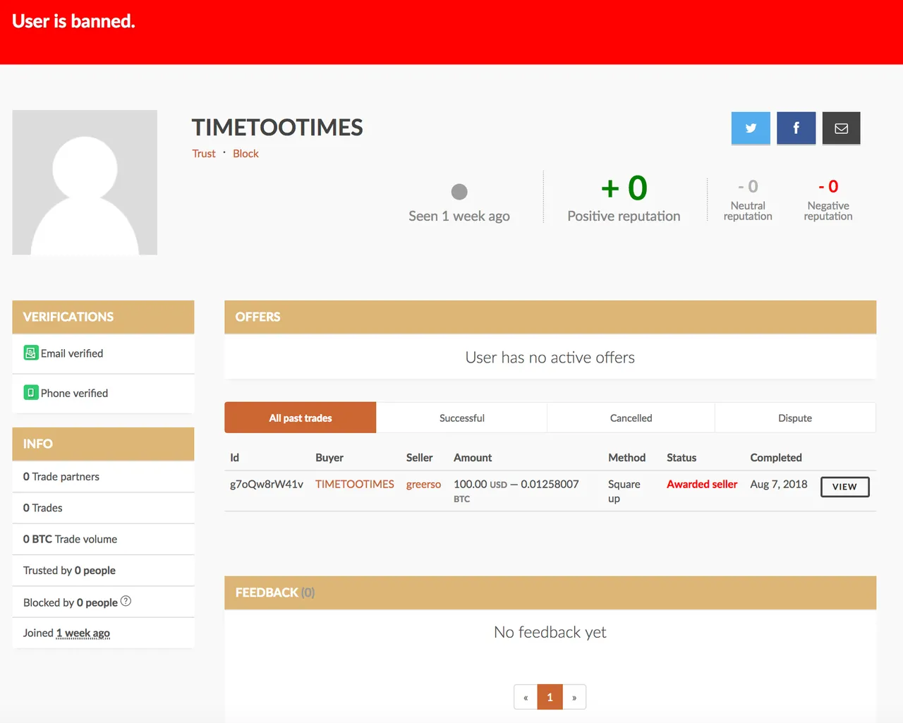Click the No feedback yet message

pyautogui.click(x=550, y=632)
